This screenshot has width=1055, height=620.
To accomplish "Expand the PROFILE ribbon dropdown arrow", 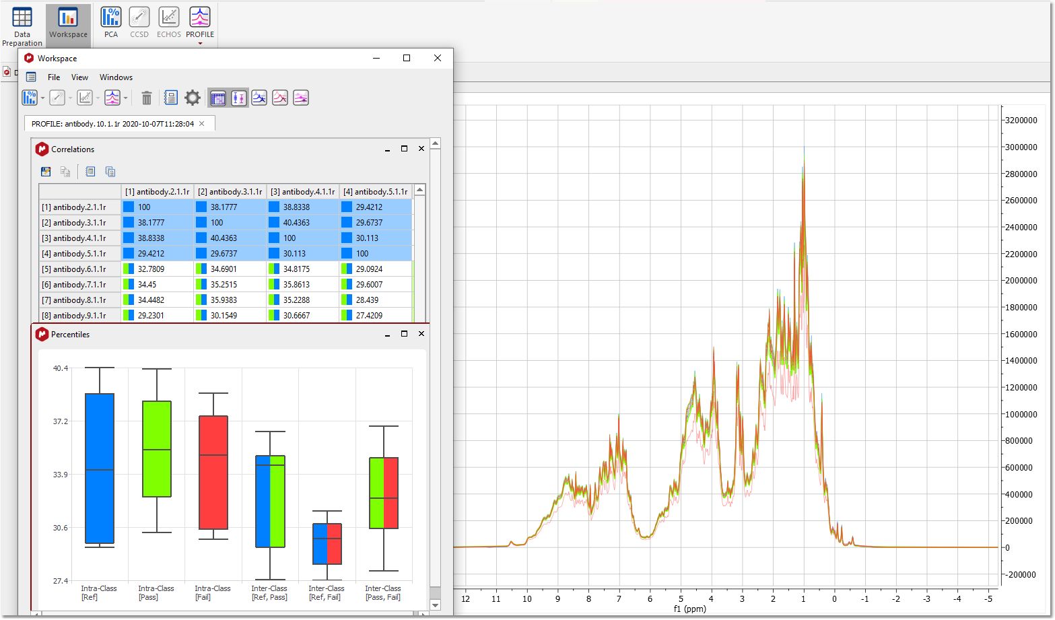I will coord(200,44).
